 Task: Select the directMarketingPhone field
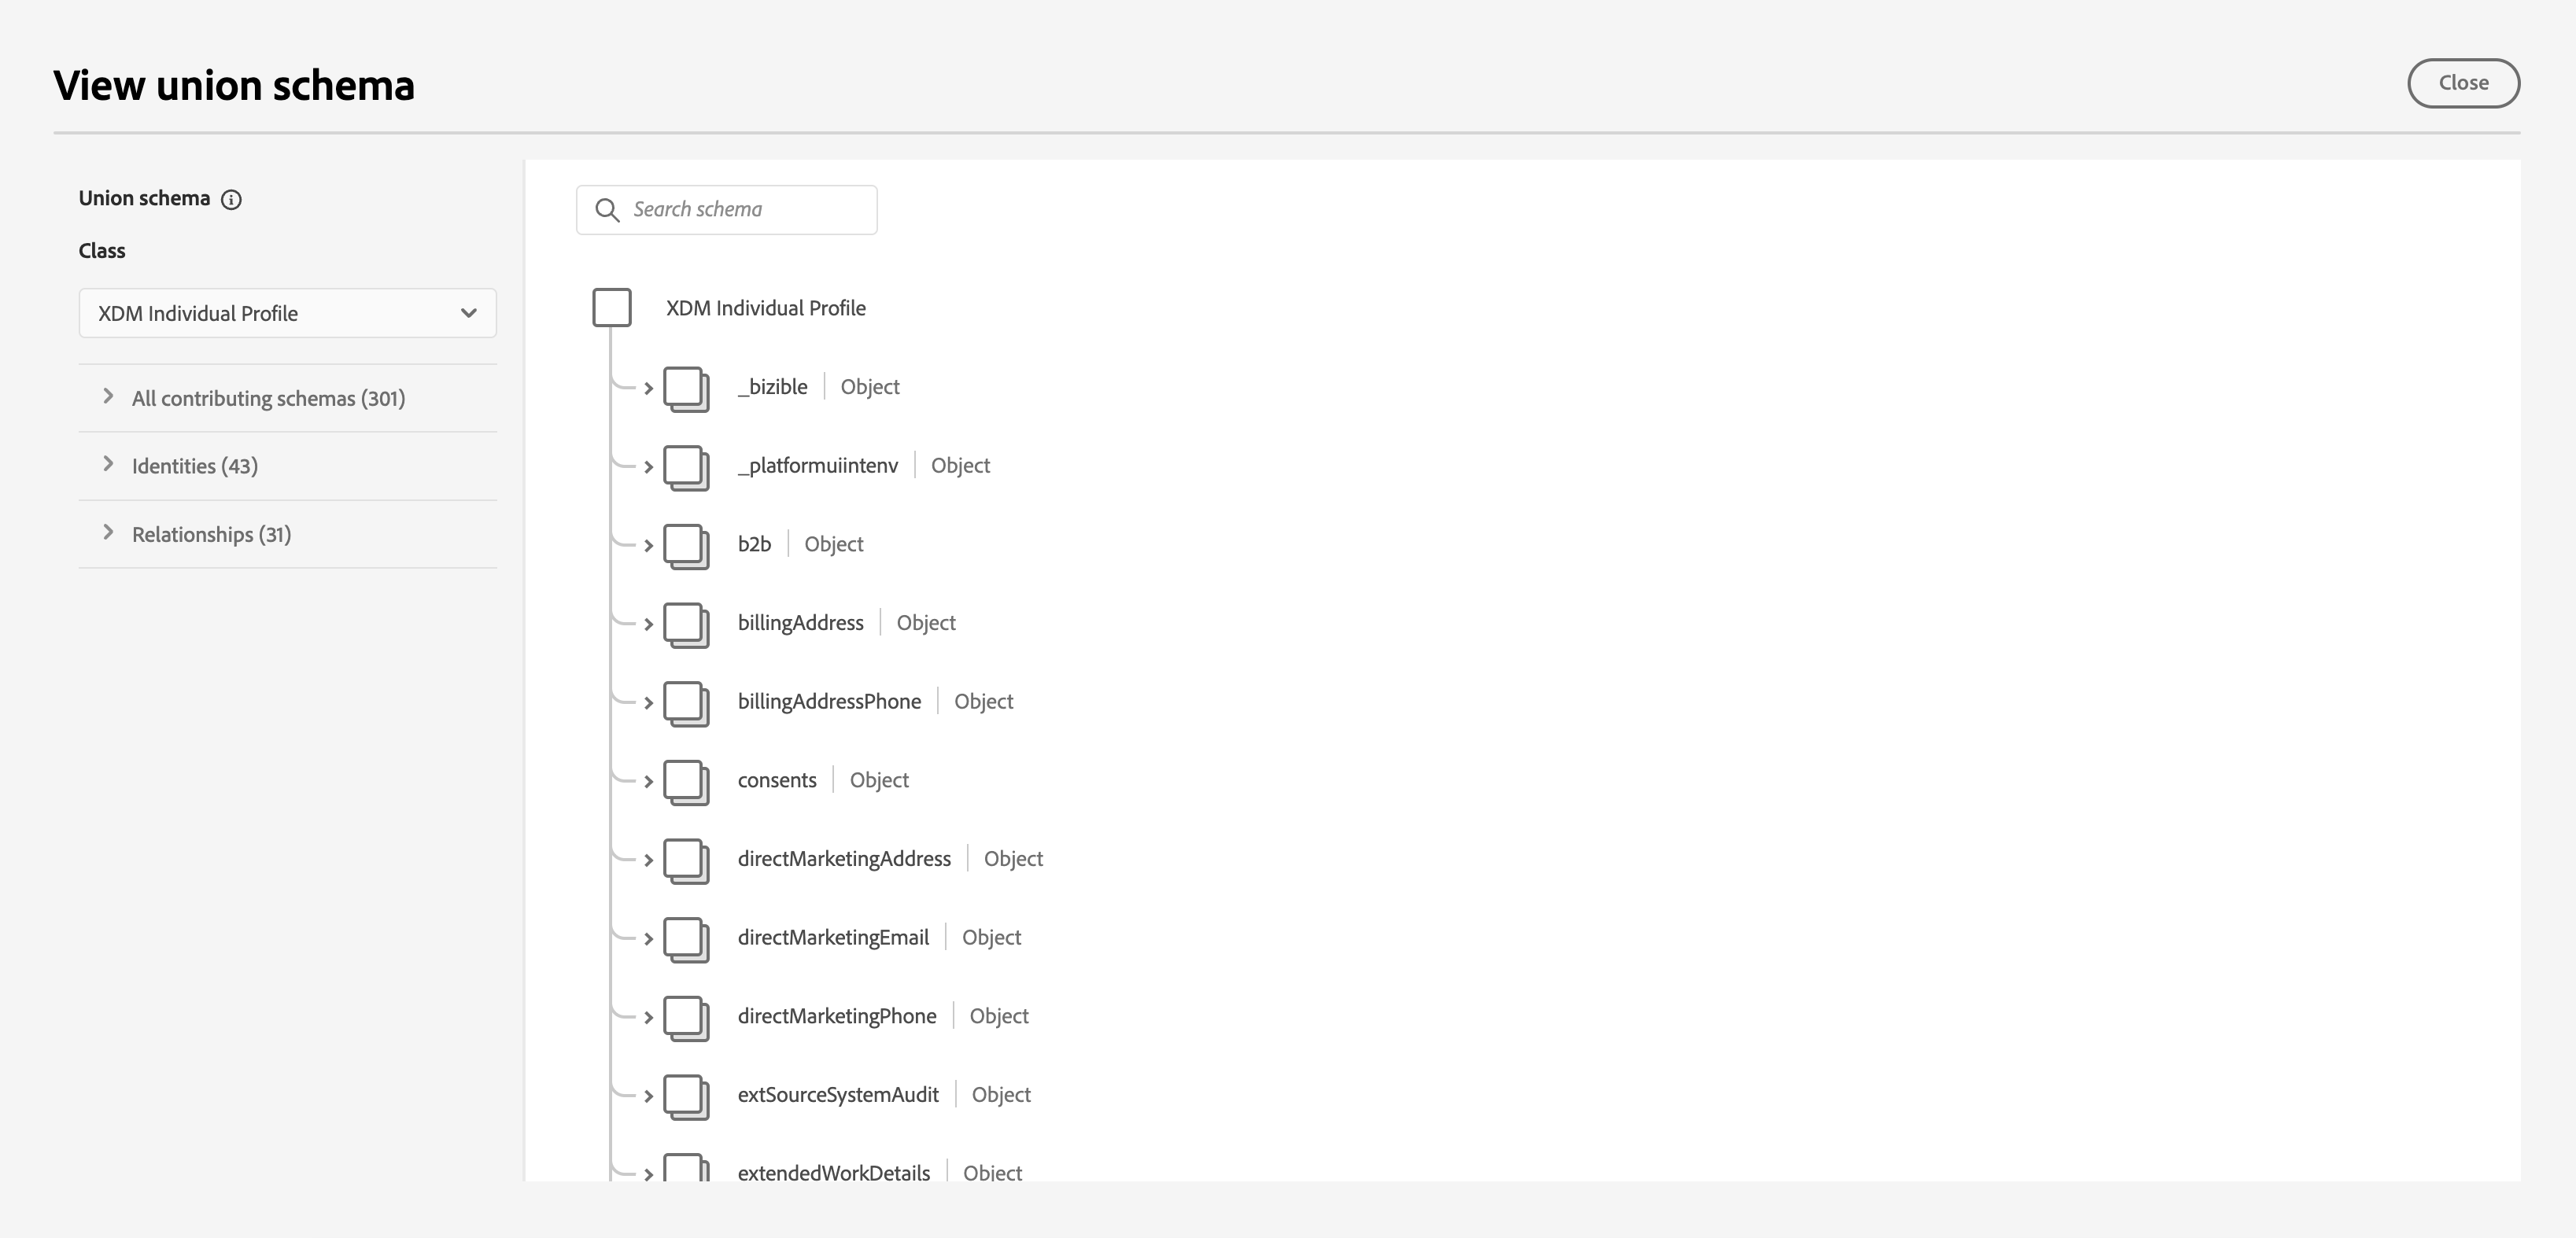836,1016
